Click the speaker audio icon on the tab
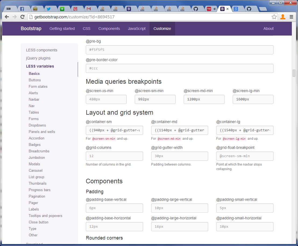Image resolution: width=298 pixels, height=246 pixels. pos(215,9)
